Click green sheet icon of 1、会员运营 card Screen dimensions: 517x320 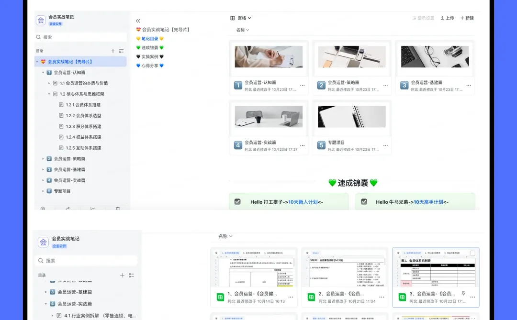tap(220, 297)
